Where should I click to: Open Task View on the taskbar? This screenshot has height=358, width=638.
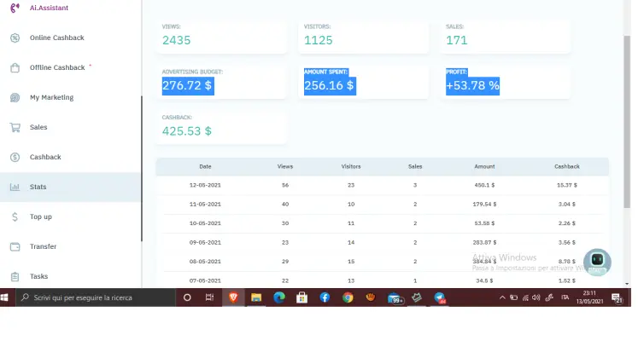(x=209, y=297)
